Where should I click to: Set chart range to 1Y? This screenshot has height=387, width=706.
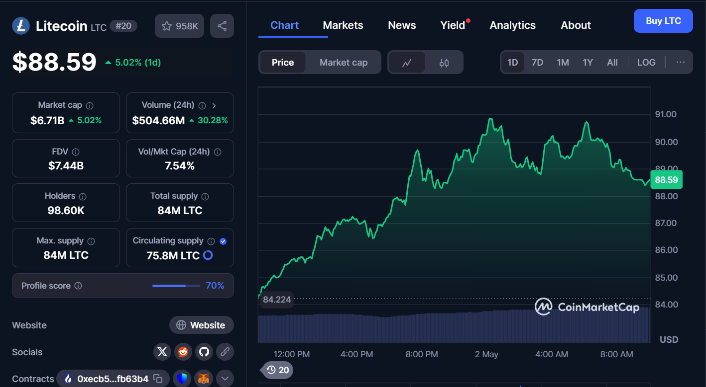point(588,63)
